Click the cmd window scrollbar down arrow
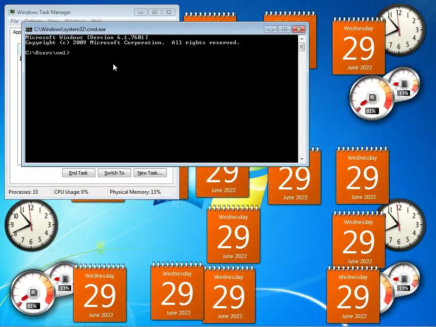Image resolution: width=436 pixels, height=327 pixels. [302, 159]
